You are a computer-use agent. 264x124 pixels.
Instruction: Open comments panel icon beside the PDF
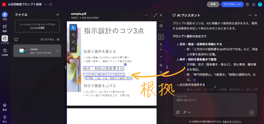pyautogui.click(x=161, y=26)
